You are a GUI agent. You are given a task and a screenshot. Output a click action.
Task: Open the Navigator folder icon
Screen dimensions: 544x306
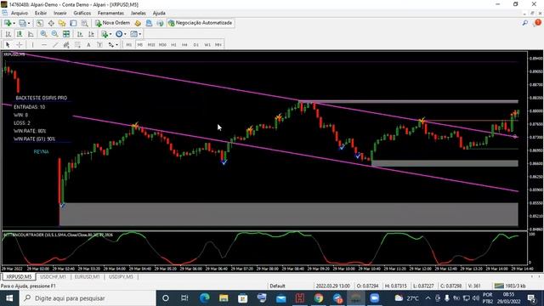point(62,23)
